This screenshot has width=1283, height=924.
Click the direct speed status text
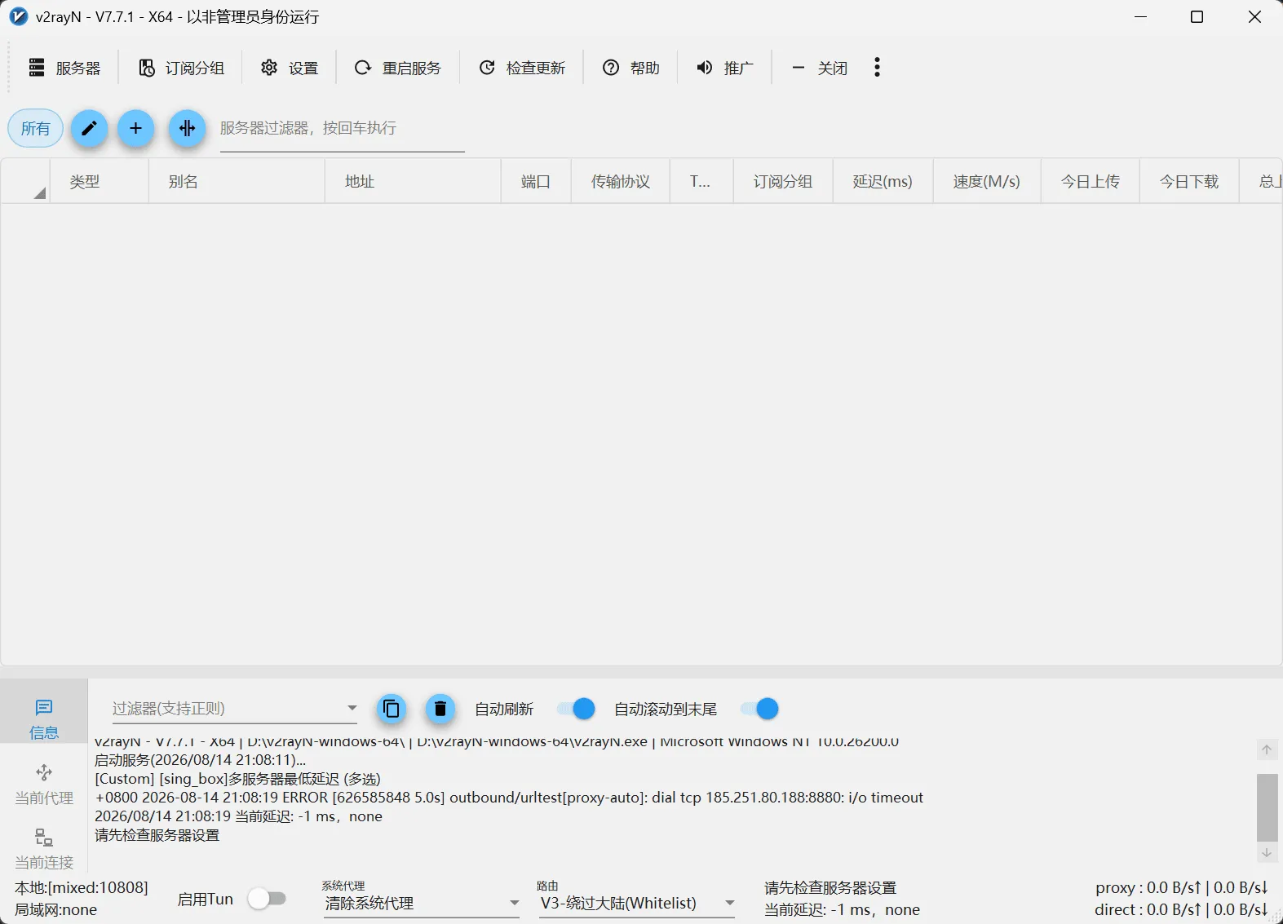click(x=1181, y=909)
